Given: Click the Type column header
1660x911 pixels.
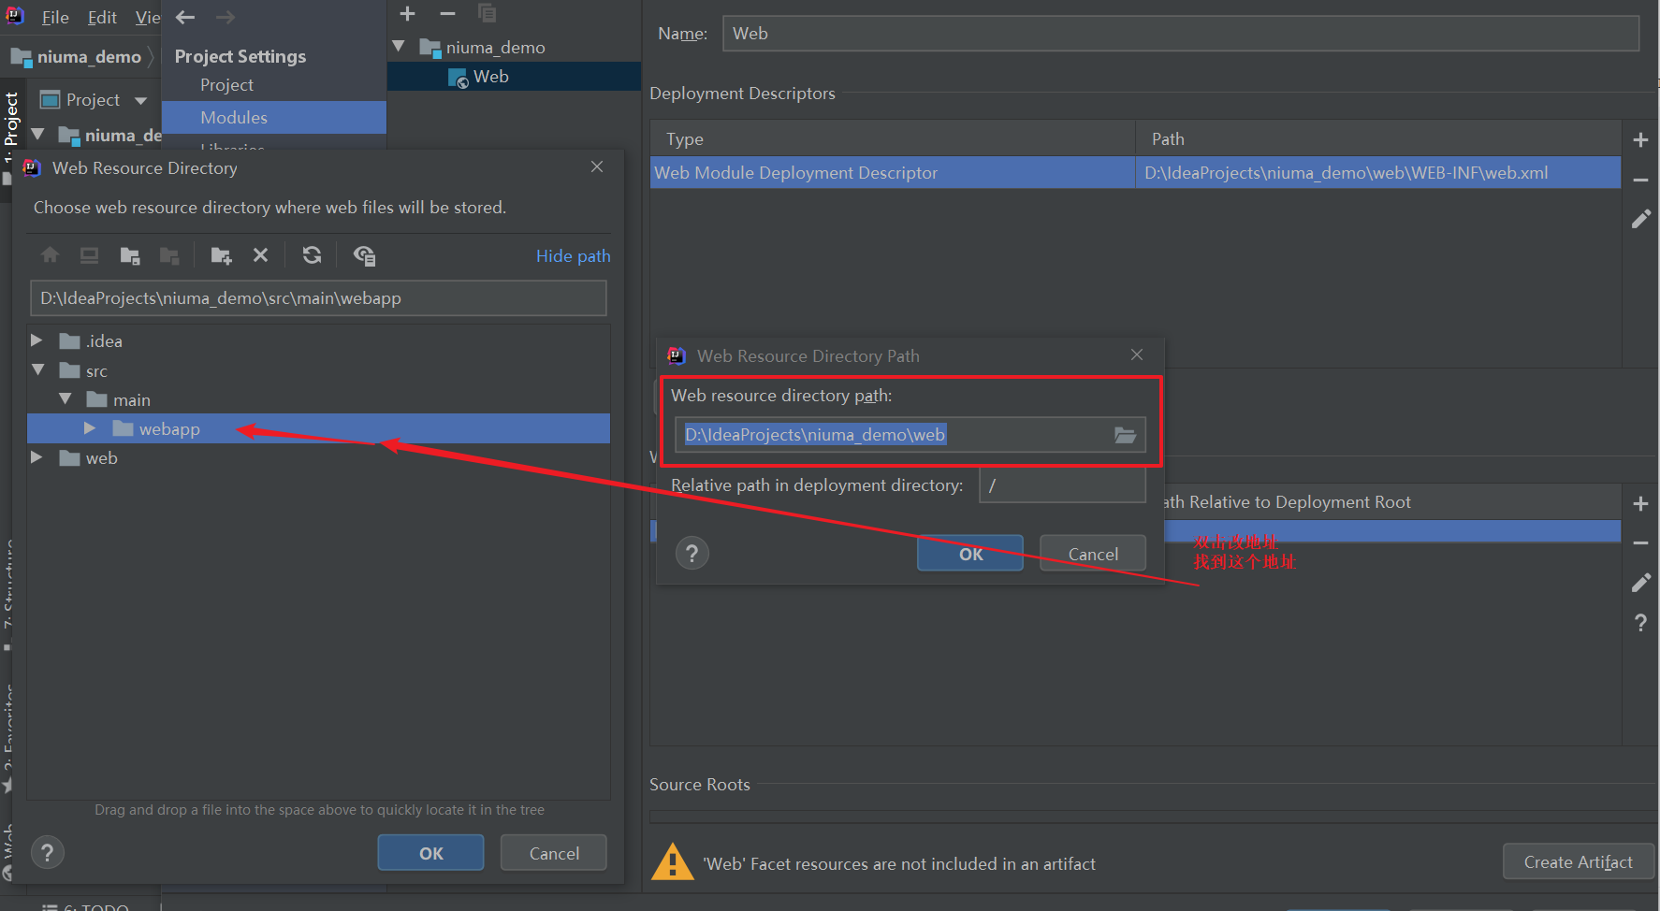Looking at the screenshot, I should tap(893, 138).
